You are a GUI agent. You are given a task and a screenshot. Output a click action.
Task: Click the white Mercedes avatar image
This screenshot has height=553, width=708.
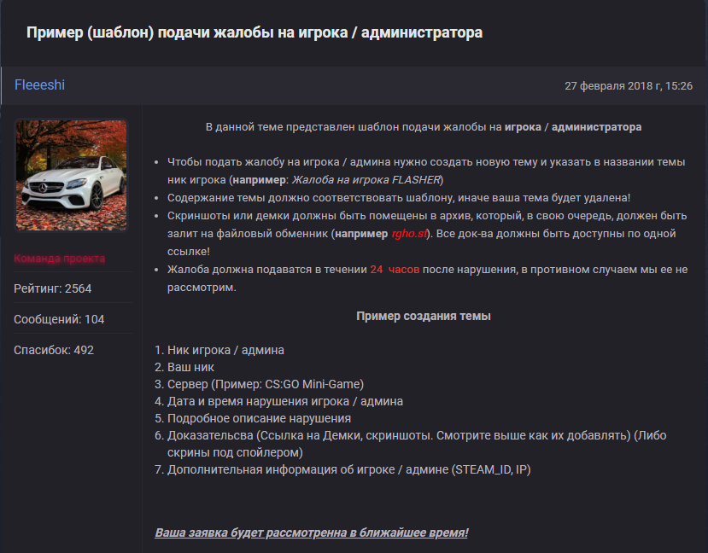tap(72, 175)
